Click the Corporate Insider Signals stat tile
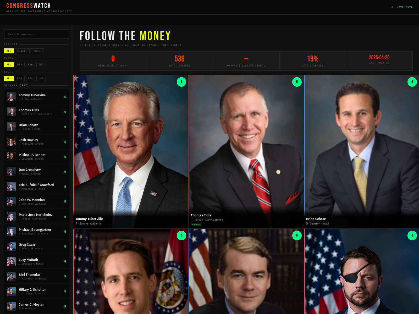Viewport: 419px width, 314px height. tap(246, 61)
